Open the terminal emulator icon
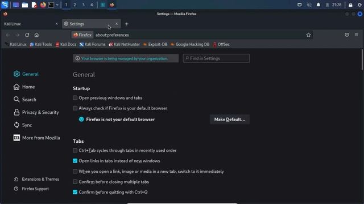 coord(51,5)
